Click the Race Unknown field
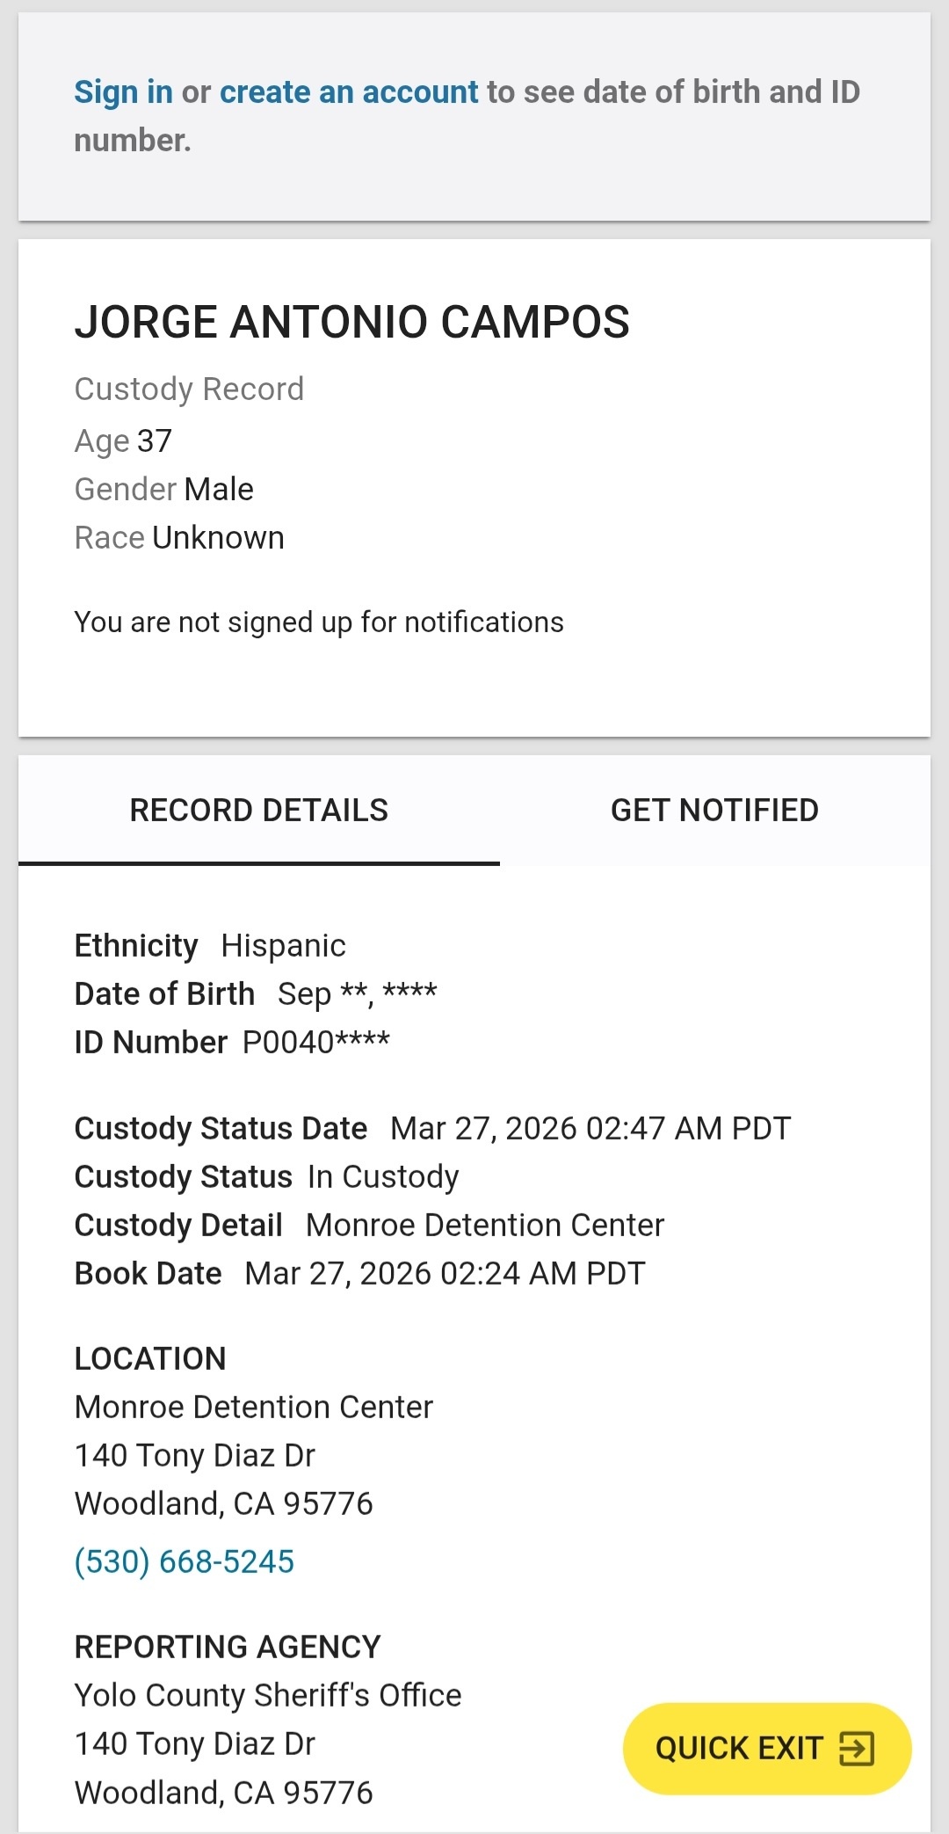 coord(179,537)
